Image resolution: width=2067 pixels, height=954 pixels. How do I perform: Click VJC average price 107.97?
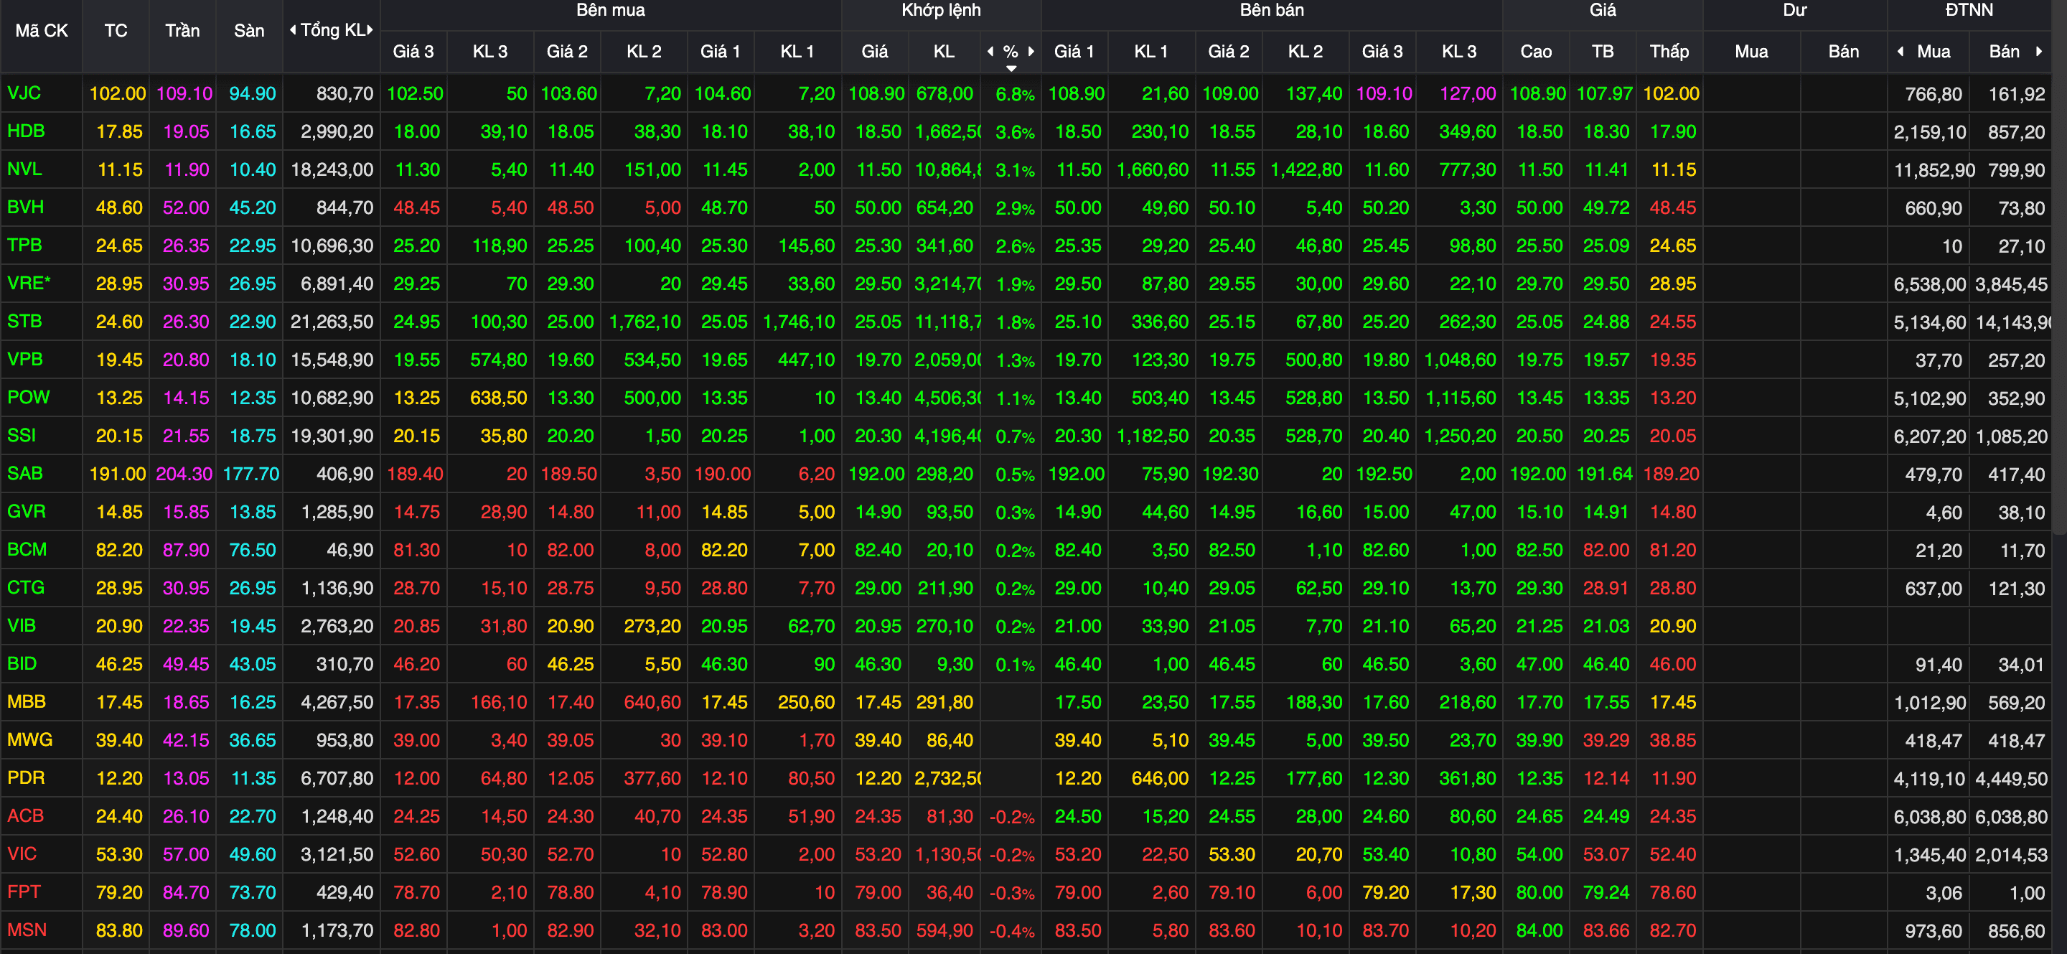1604,93
